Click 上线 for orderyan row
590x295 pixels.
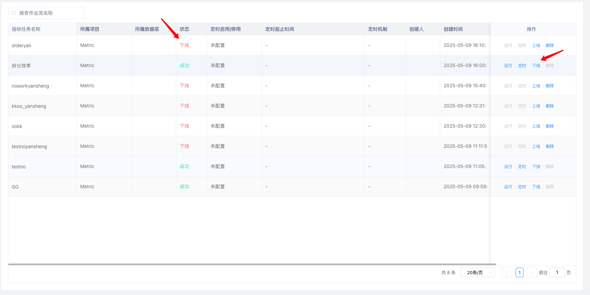tap(536, 46)
